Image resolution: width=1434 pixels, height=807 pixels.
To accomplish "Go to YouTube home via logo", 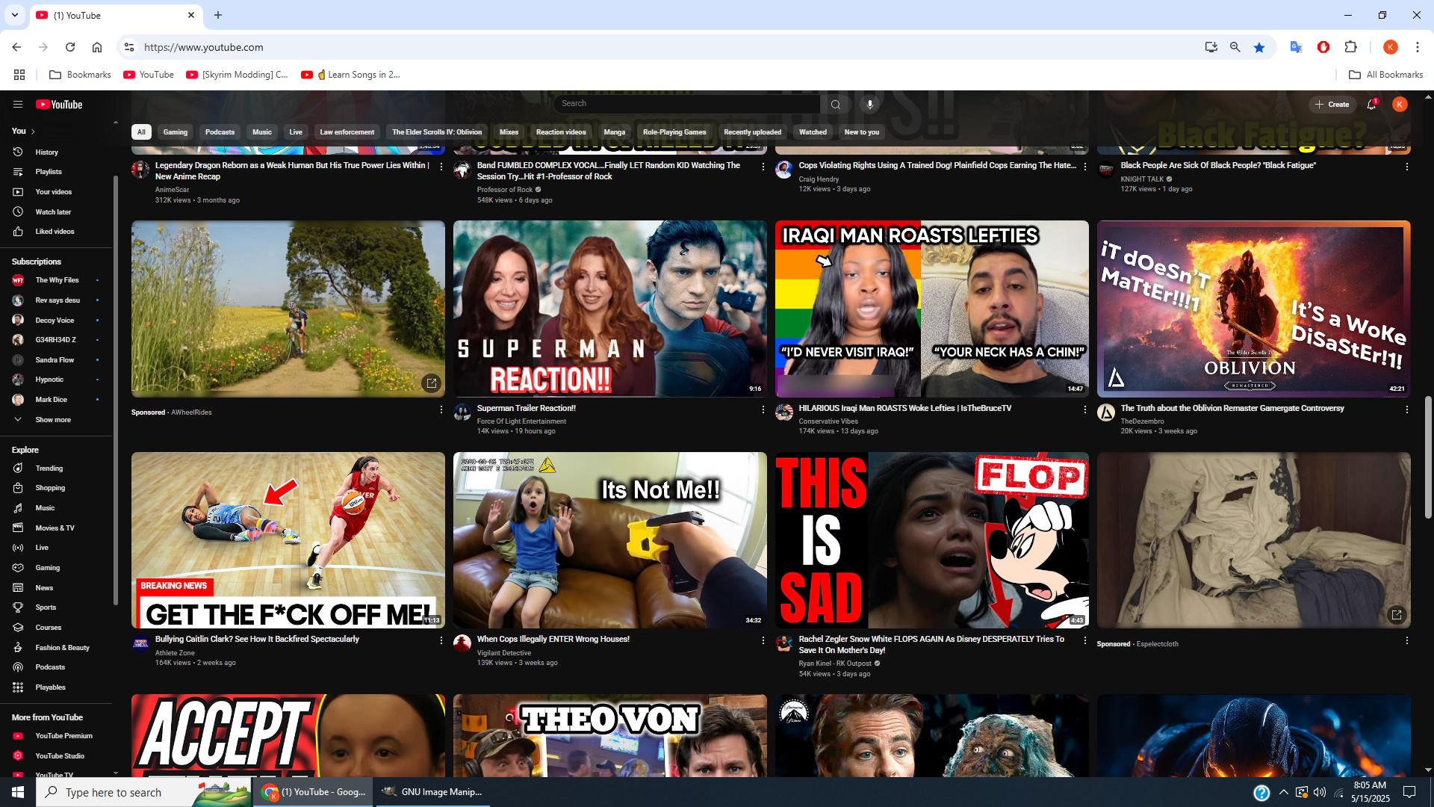I will (x=59, y=105).
